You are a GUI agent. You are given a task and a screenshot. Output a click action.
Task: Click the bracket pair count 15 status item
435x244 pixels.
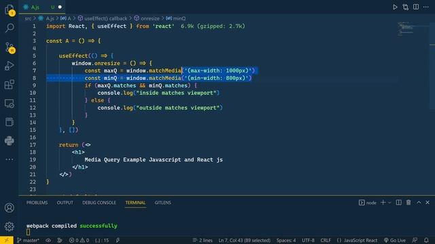pyautogui.click(x=102, y=240)
